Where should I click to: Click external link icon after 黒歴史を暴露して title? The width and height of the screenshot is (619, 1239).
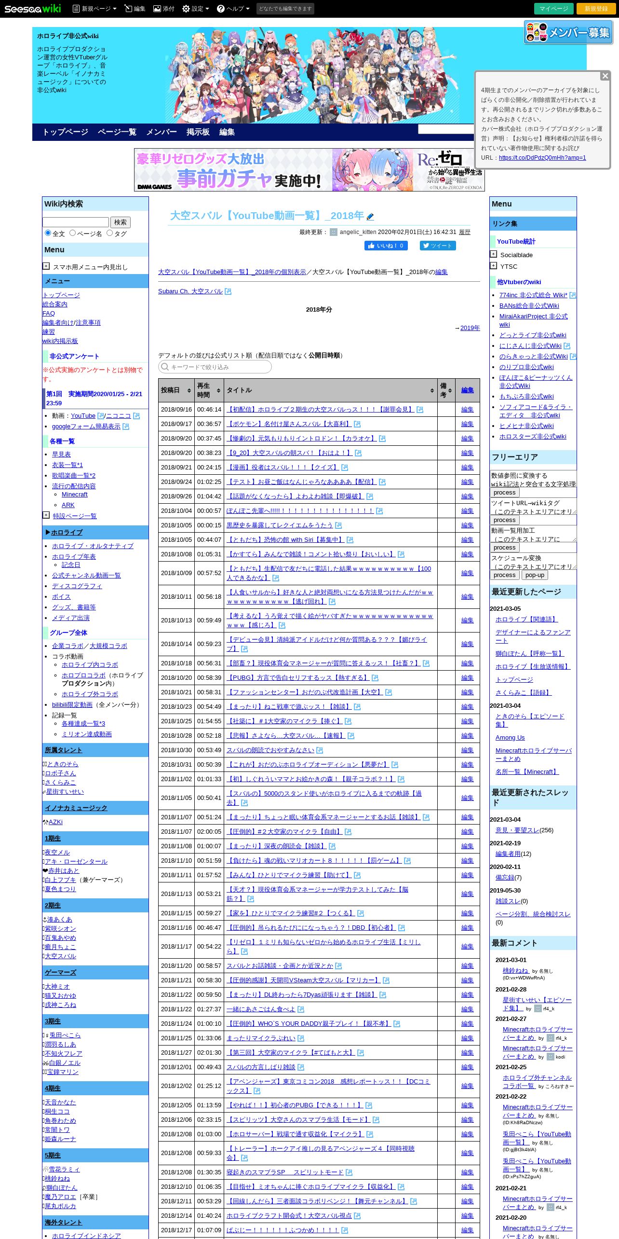[338, 525]
